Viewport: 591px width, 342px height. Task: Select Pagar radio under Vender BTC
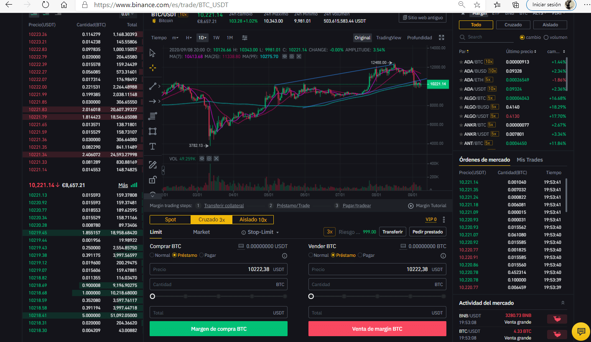coord(360,255)
